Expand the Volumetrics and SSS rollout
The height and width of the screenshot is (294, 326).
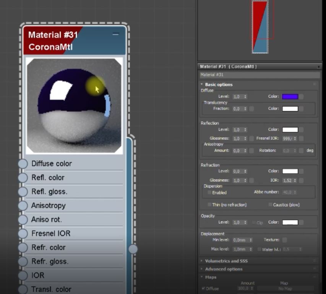[226, 261]
